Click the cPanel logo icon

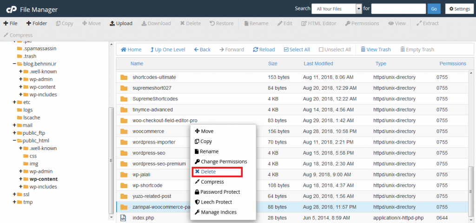[11, 9]
